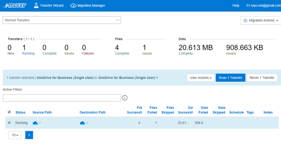The height and width of the screenshot is (148, 281).
Task: Sort by the Notes column header
Action: [x=268, y=112]
